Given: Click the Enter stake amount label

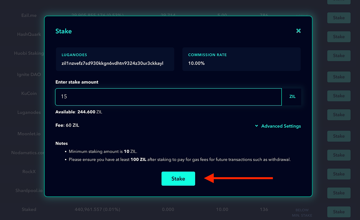Looking at the screenshot, I should pos(77,82).
